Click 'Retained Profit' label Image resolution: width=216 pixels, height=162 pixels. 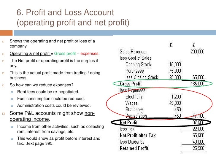pos(134,148)
